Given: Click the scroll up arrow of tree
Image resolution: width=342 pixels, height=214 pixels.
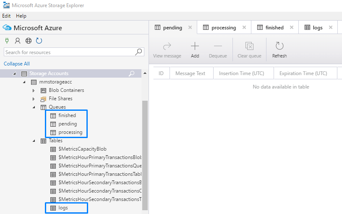Looking at the screenshot, I should tap(145, 73).
